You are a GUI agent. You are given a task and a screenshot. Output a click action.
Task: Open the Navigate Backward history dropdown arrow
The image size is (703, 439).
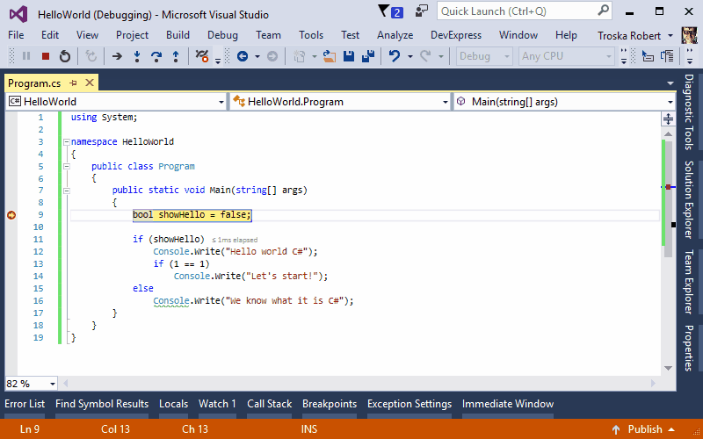tap(257, 56)
